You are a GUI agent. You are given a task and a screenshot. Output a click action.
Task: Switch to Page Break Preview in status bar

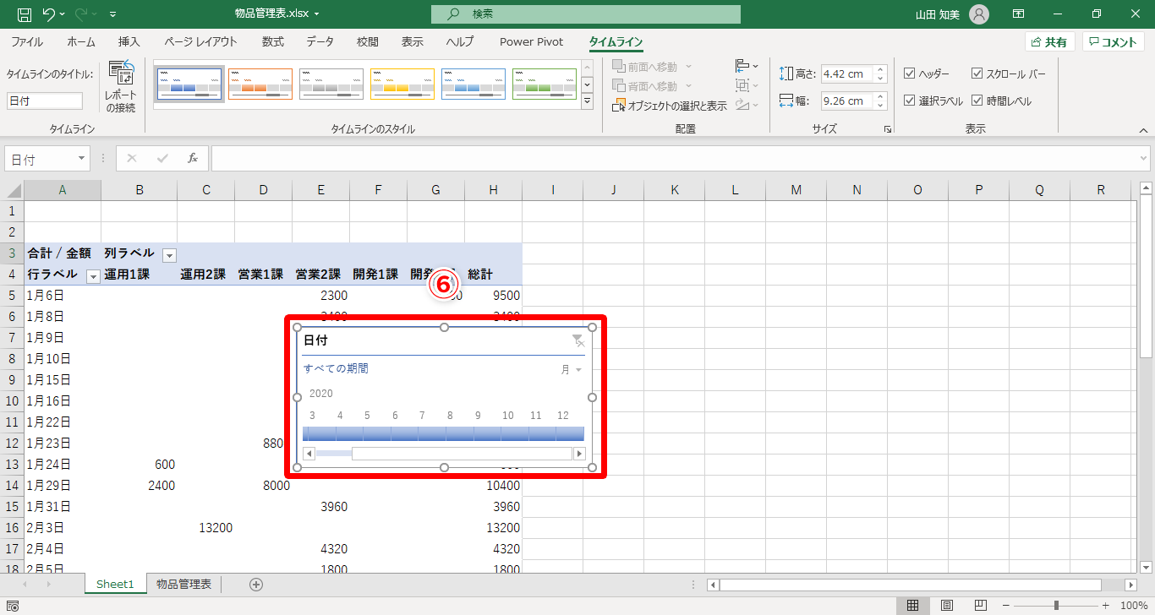(981, 606)
